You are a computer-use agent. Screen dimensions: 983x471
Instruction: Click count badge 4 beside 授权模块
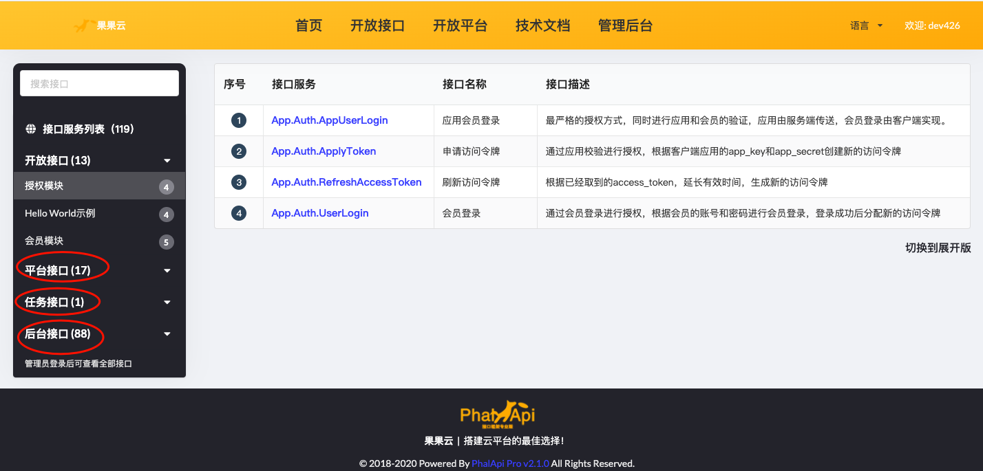click(x=166, y=186)
